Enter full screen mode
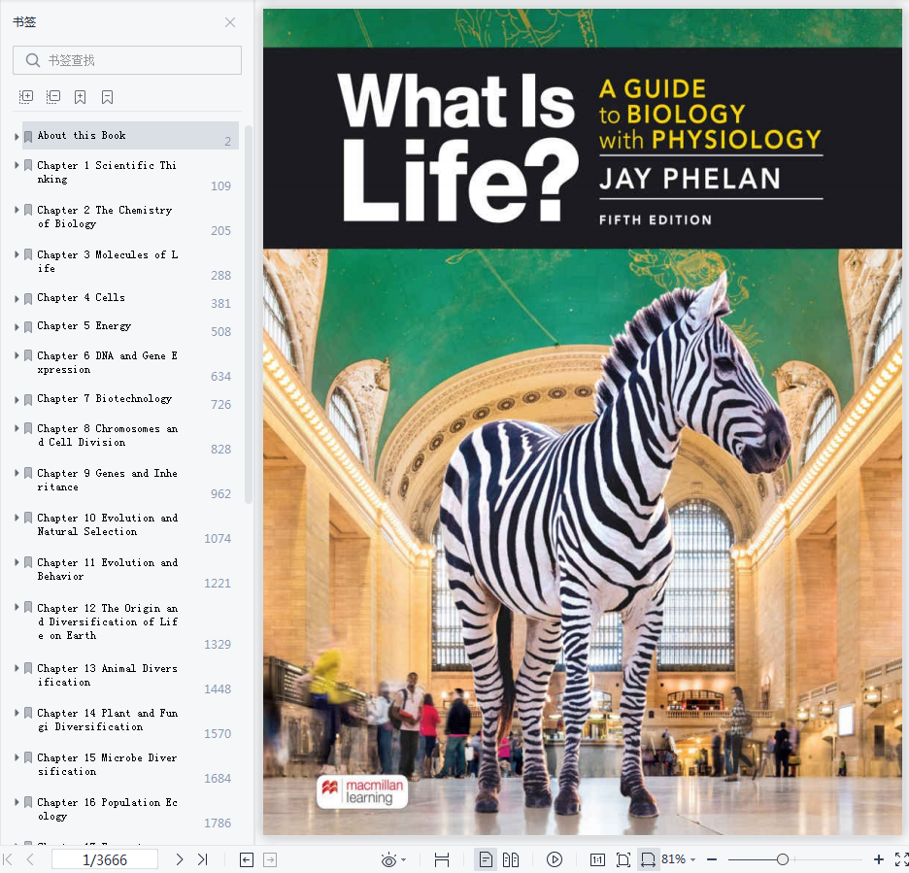 (x=901, y=859)
